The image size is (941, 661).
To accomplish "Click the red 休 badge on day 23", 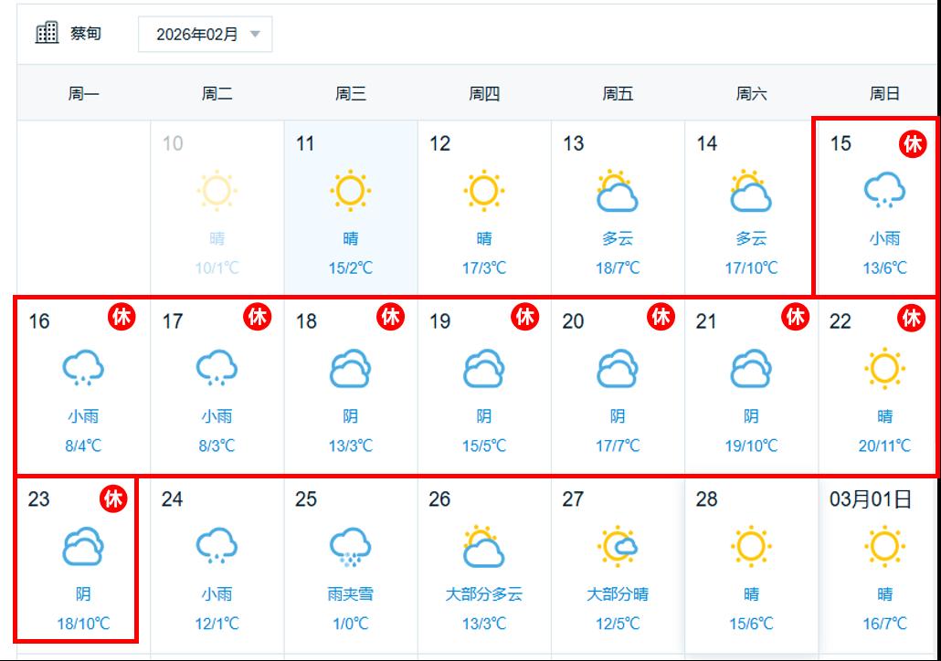I will pos(113,499).
